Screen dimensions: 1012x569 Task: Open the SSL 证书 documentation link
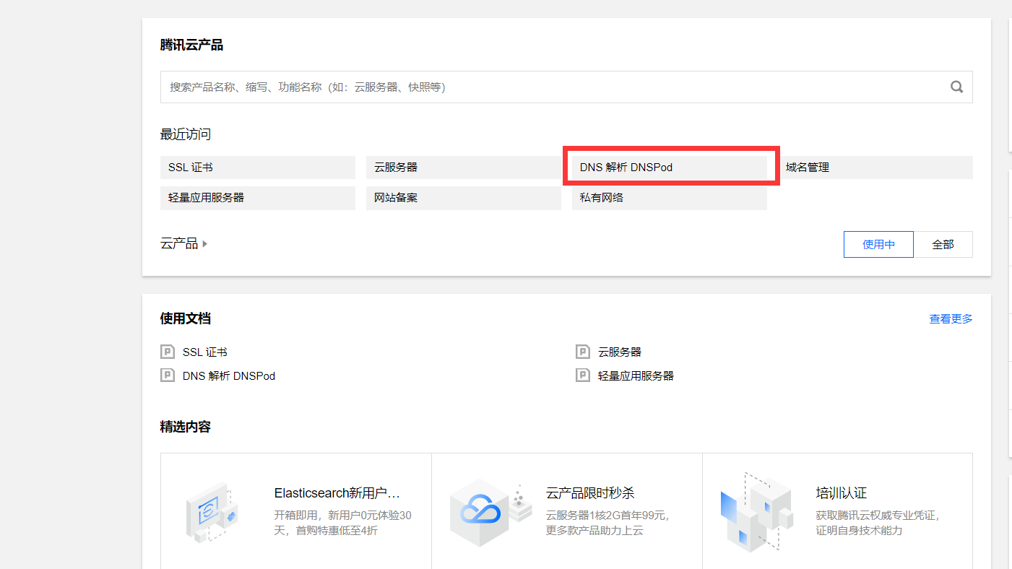pos(205,352)
